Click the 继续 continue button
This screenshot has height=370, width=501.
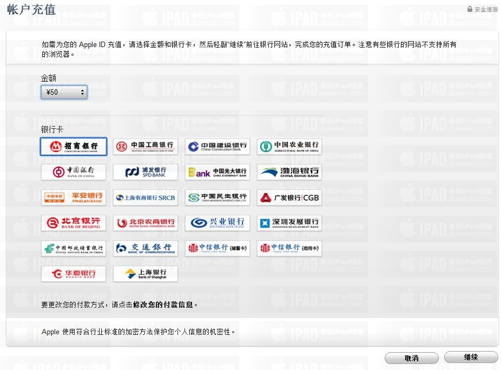click(471, 357)
